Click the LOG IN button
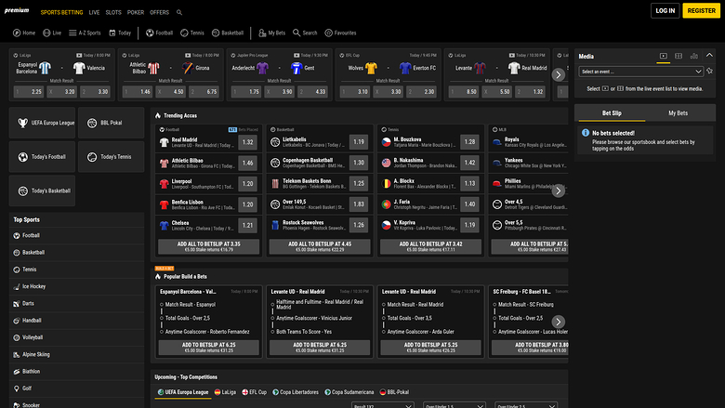 665,10
